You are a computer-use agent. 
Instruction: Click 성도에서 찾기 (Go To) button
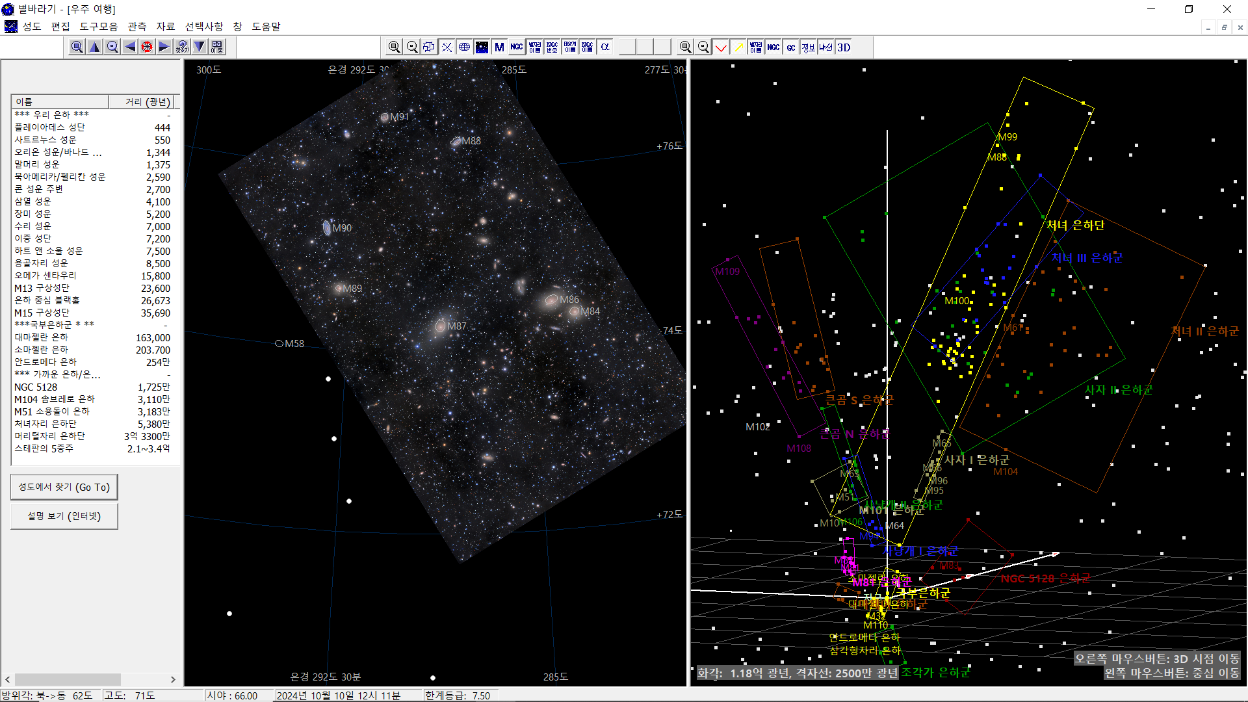point(64,487)
